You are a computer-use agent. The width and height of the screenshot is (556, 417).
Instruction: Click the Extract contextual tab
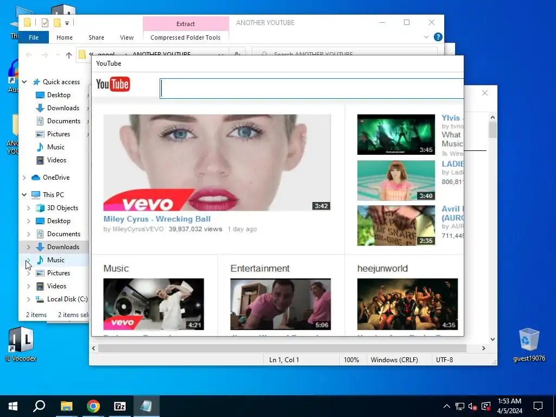tap(186, 24)
